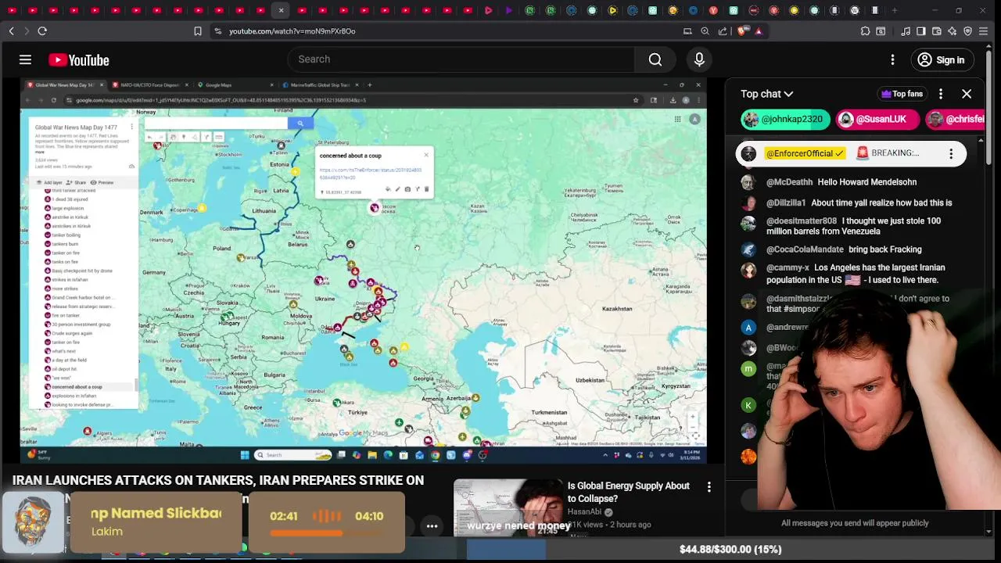The height and width of the screenshot is (563, 1001).
Task: Open site settings icon left of the URL
Action: coord(218,31)
